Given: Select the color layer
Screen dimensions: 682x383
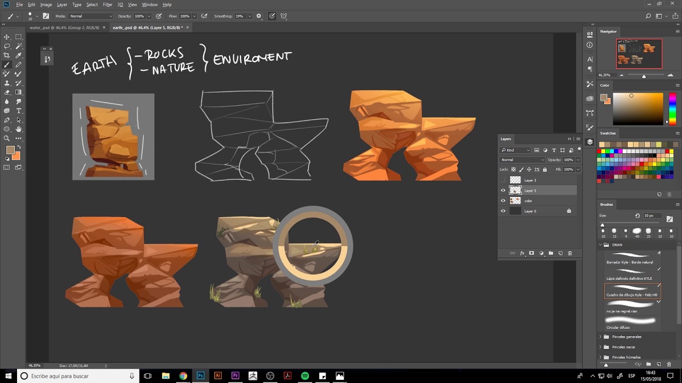Looking at the screenshot, I should tap(538, 201).
